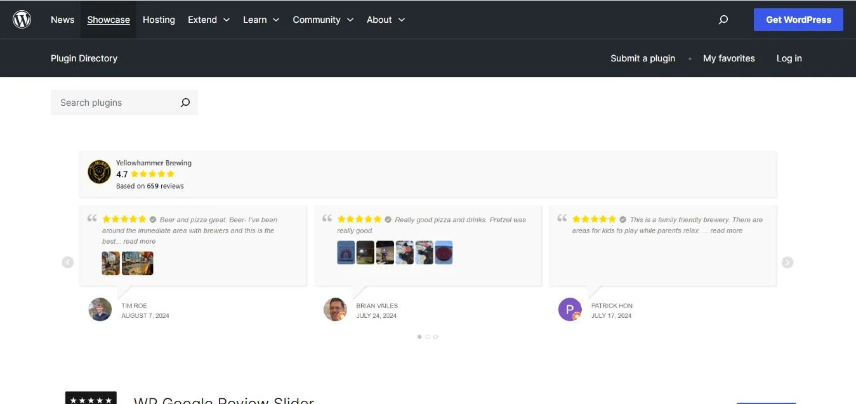
Task: Open first photo thumbnail in Tim Roe's review
Action: tap(111, 263)
